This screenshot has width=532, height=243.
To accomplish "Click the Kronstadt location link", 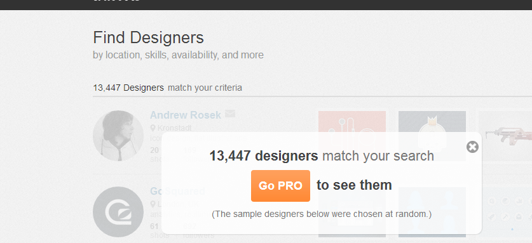I will coord(174,128).
